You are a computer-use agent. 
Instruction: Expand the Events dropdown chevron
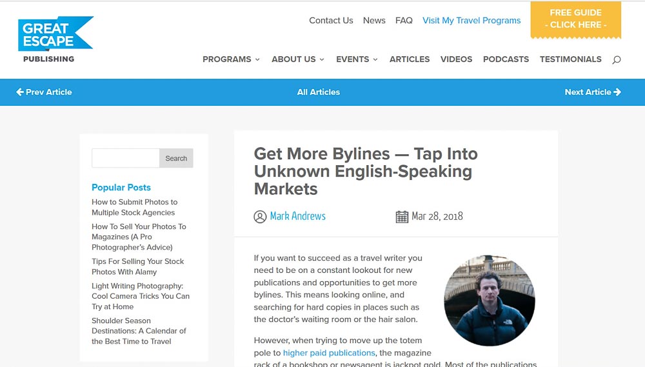pyautogui.click(x=375, y=59)
